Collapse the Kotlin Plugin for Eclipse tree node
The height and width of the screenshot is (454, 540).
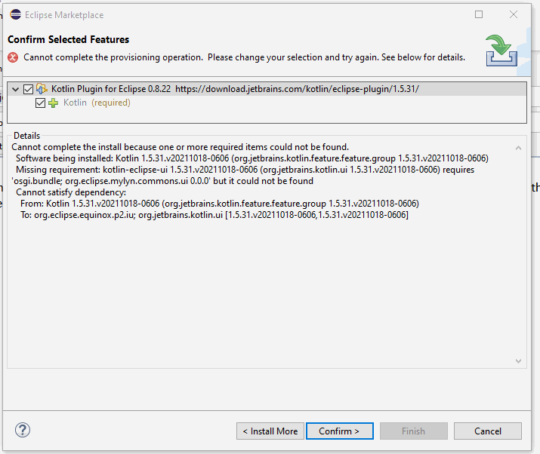click(15, 90)
